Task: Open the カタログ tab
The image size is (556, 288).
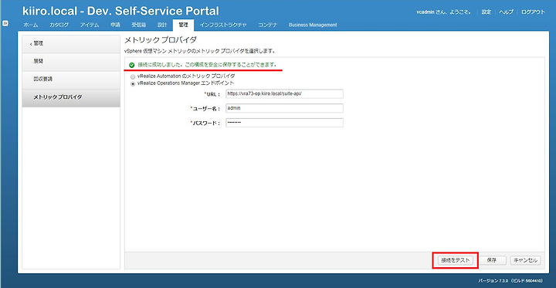Action: pos(59,25)
